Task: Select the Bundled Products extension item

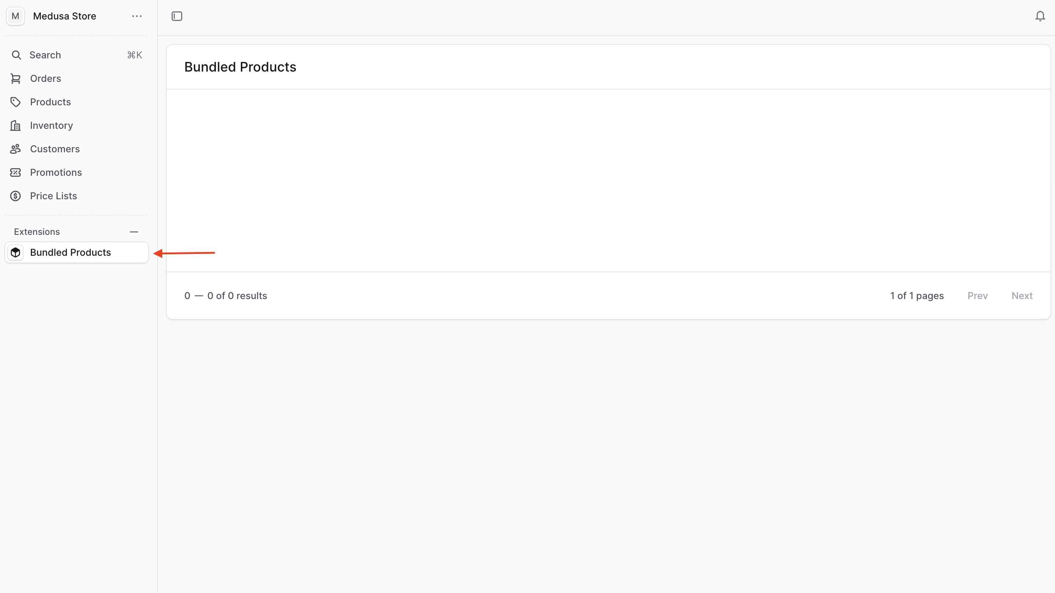Action: 71,252
